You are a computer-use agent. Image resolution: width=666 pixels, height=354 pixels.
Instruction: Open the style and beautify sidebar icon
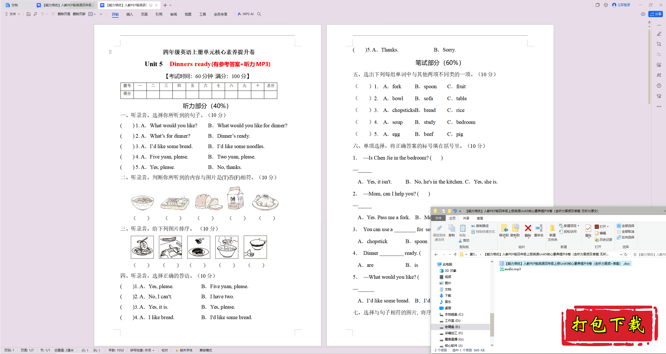tap(659, 65)
